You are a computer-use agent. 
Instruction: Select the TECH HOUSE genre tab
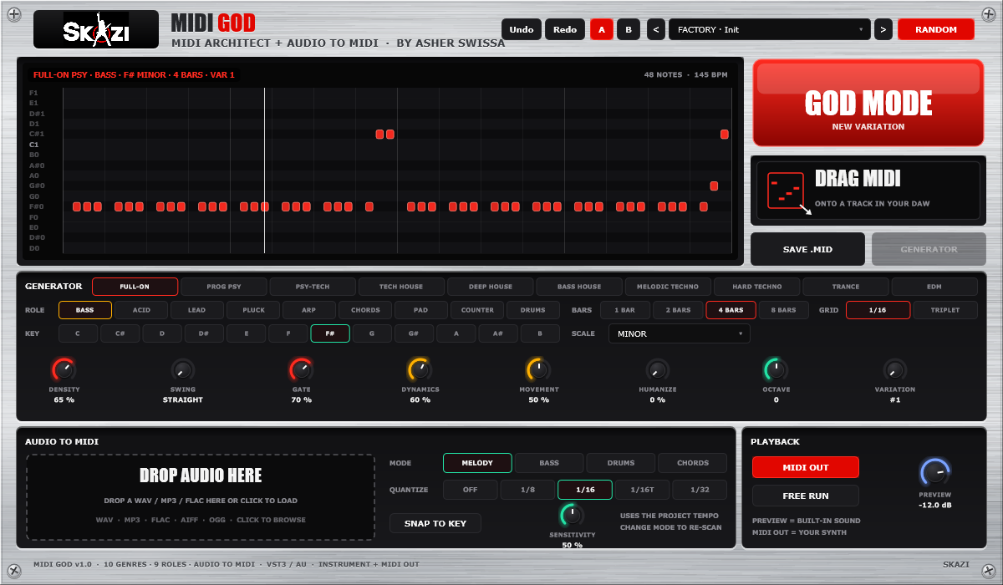(x=401, y=287)
